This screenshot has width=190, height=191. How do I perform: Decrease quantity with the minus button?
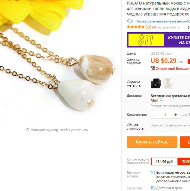click(154, 115)
